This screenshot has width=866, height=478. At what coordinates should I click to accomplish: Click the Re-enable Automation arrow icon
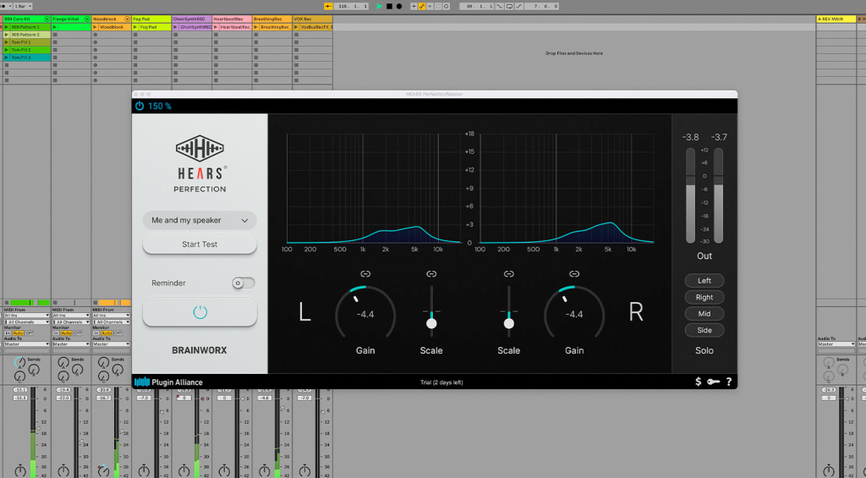point(430,6)
